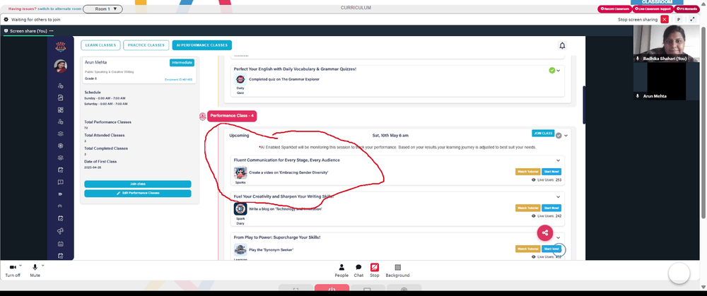Image resolution: width=707 pixels, height=296 pixels.
Task: Switch to Practice Classes tab
Action: [x=146, y=45]
